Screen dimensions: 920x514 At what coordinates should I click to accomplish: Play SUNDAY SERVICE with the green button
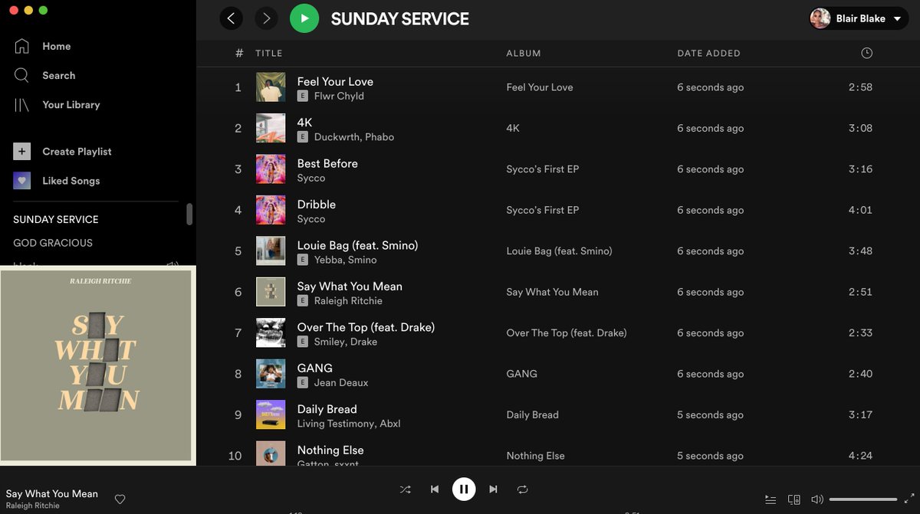point(304,18)
